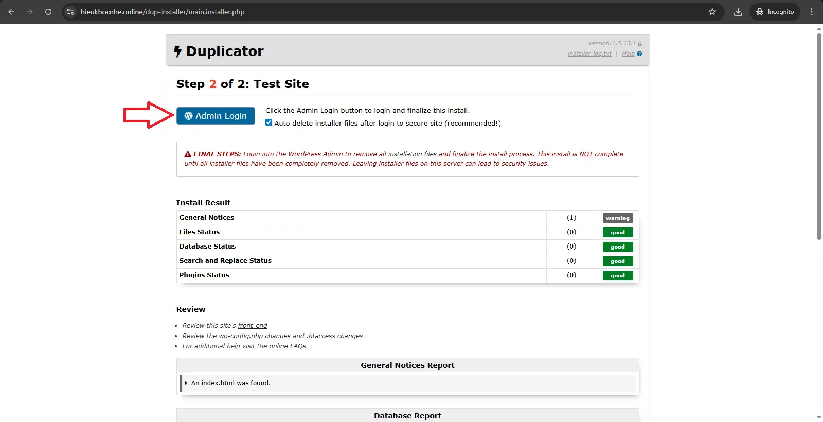Open Chrome three-dot menu

point(812,12)
